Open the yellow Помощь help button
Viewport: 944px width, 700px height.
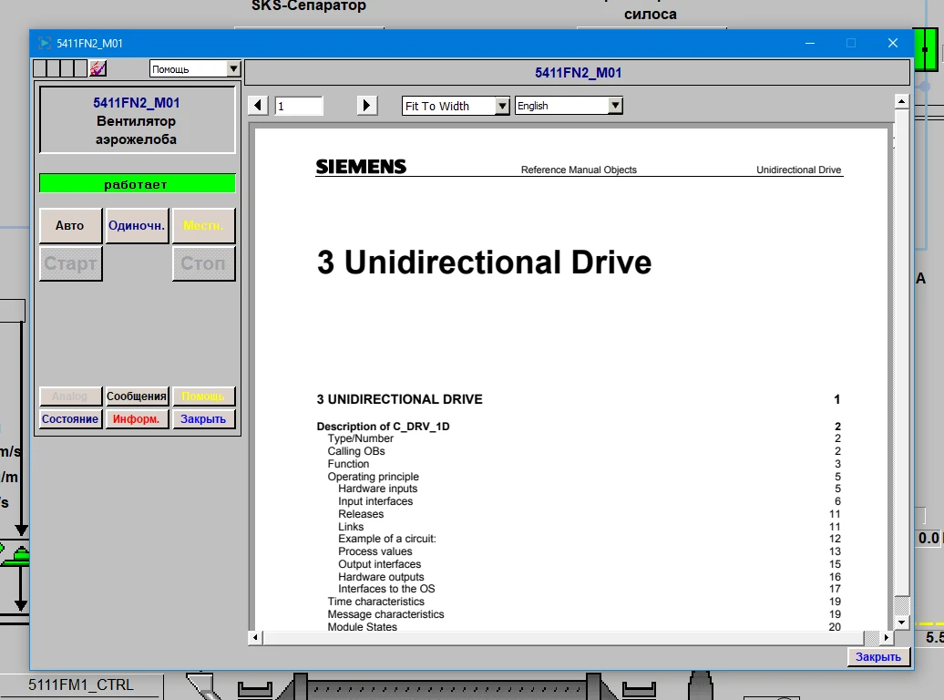203,396
